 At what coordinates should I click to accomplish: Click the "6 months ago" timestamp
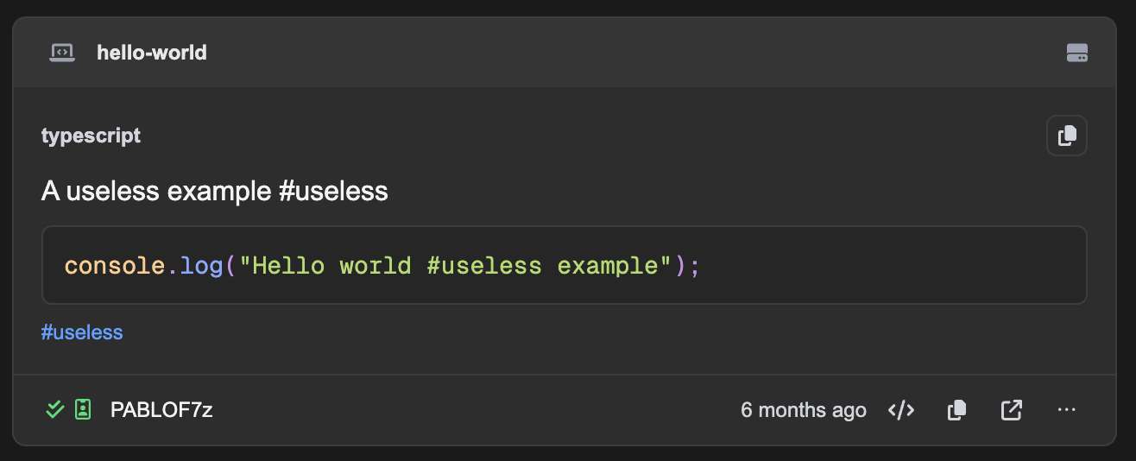[x=803, y=410]
